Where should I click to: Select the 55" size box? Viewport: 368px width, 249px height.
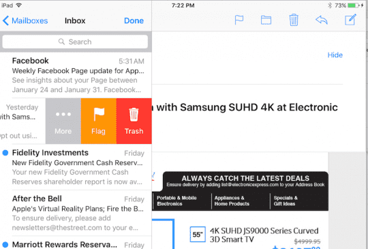pos(198,235)
